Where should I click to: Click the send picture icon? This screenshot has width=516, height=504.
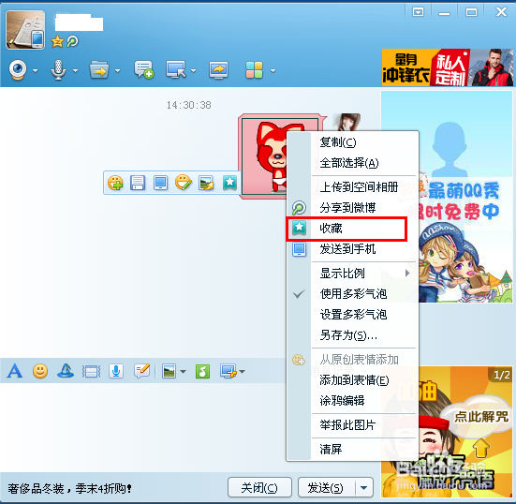pos(170,372)
